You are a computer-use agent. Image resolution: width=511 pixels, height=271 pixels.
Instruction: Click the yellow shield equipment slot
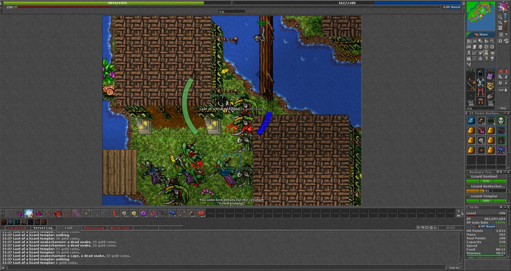[490, 86]
